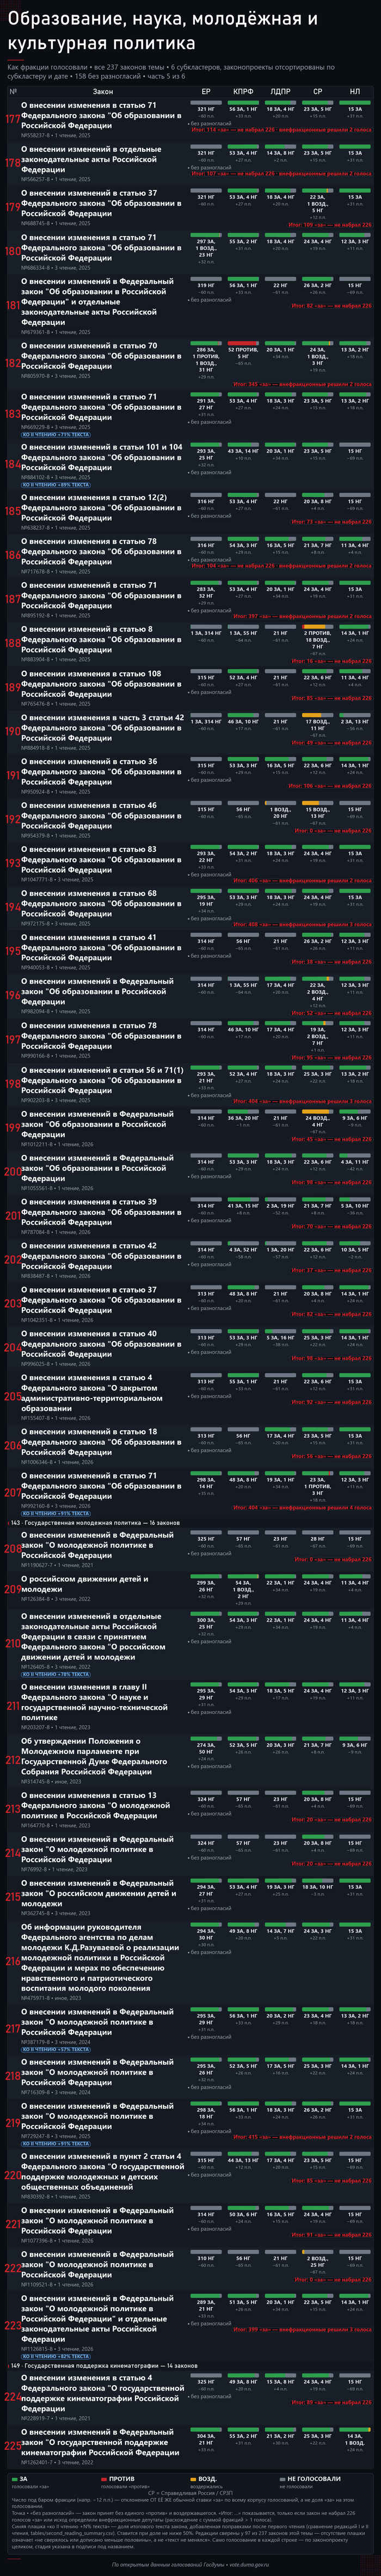The image size is (381, 2576).
Task: Click the ЛДПР column header
Action: coord(280,91)
